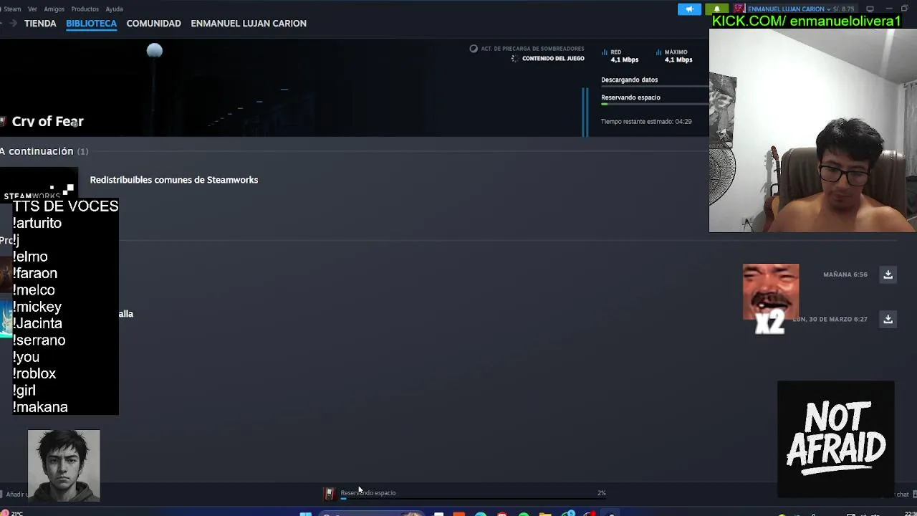Select Redistribuibles comunes de Steamworks entry
The width and height of the screenshot is (917, 516).
pos(174,180)
